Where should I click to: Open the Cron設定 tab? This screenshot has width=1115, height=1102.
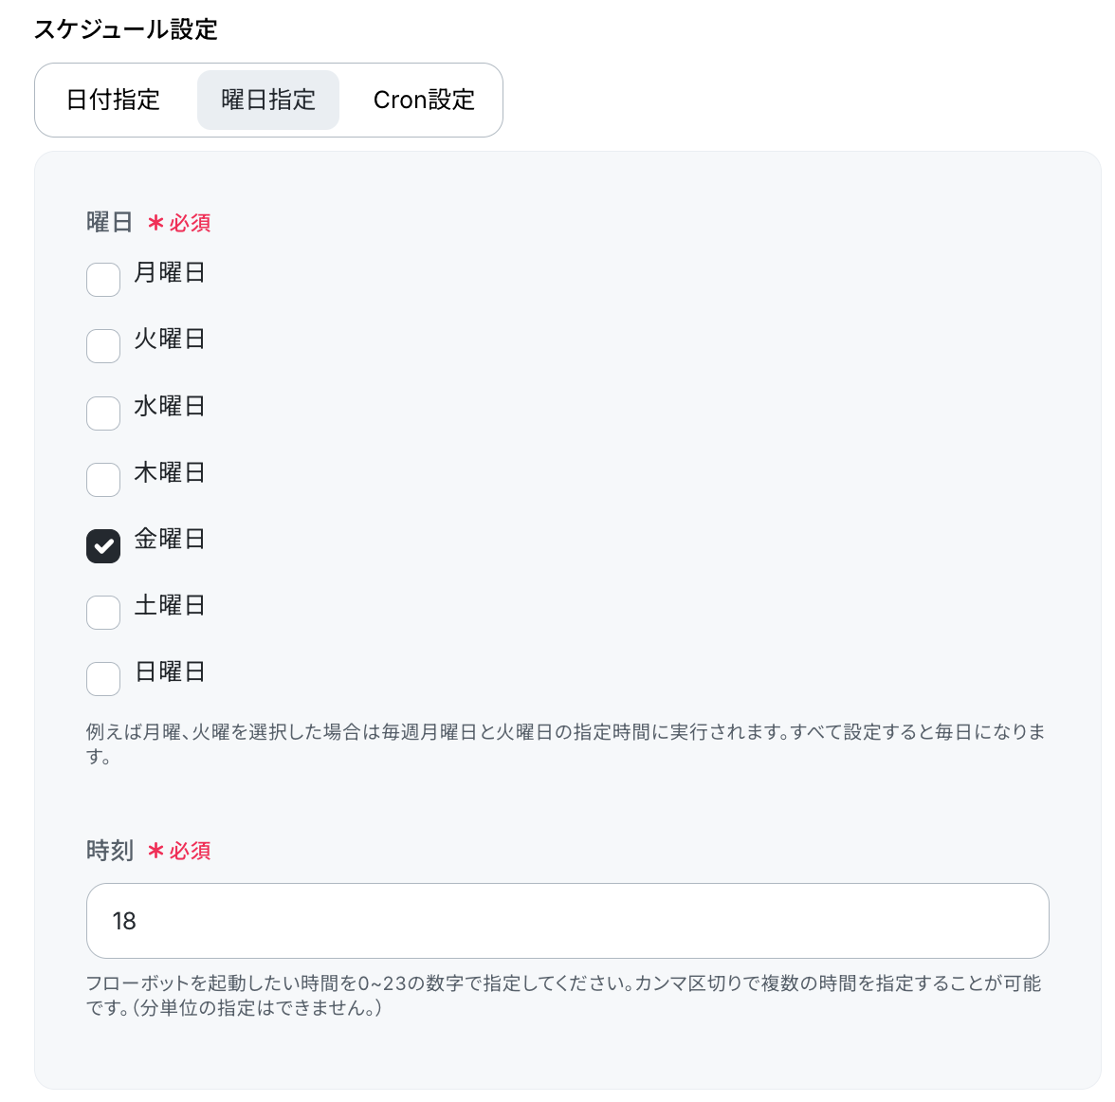[424, 100]
